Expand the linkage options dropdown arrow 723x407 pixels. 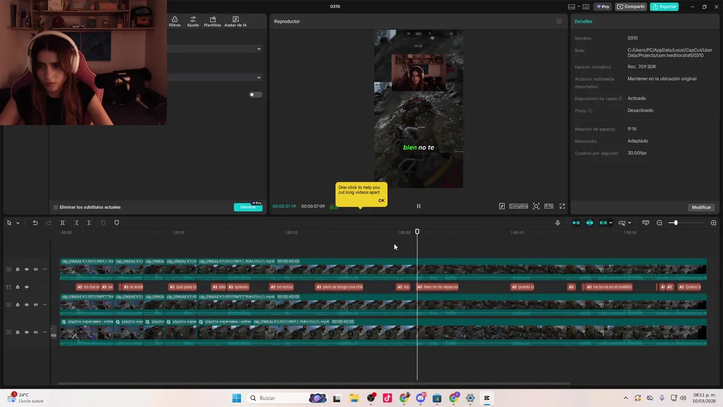[611, 223]
